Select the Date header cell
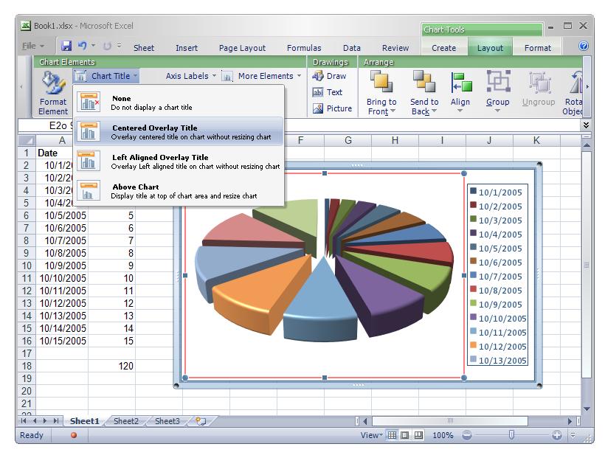605x458 pixels. point(54,153)
